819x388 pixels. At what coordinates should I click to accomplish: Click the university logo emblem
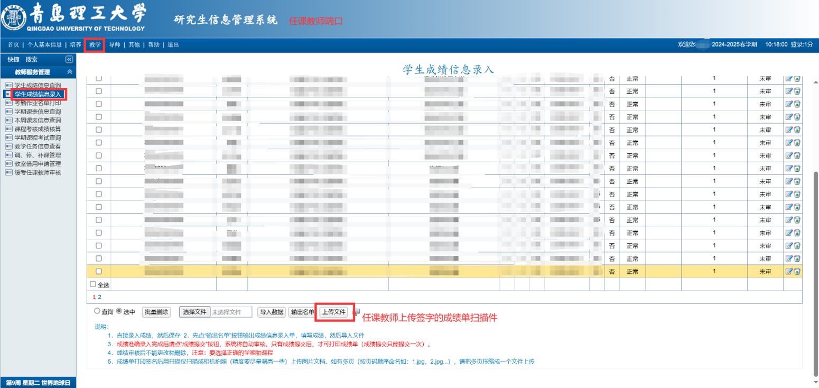click(14, 18)
